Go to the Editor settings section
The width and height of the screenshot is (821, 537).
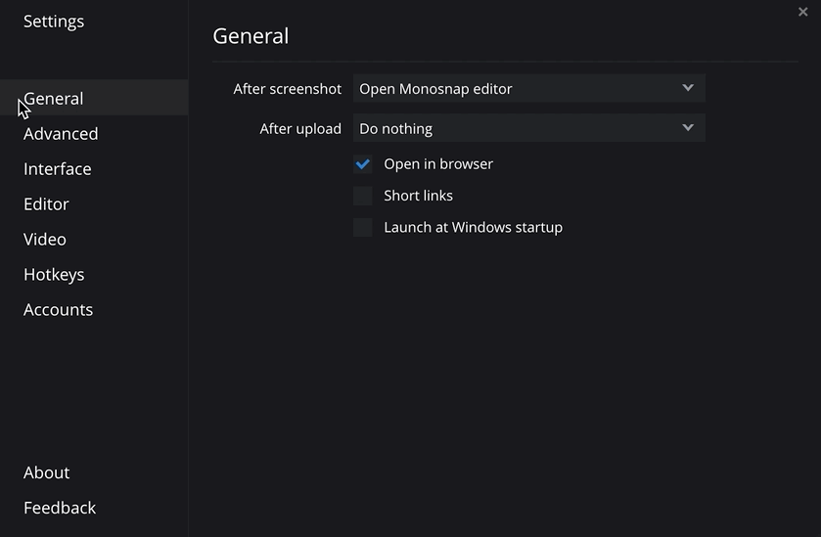46,204
